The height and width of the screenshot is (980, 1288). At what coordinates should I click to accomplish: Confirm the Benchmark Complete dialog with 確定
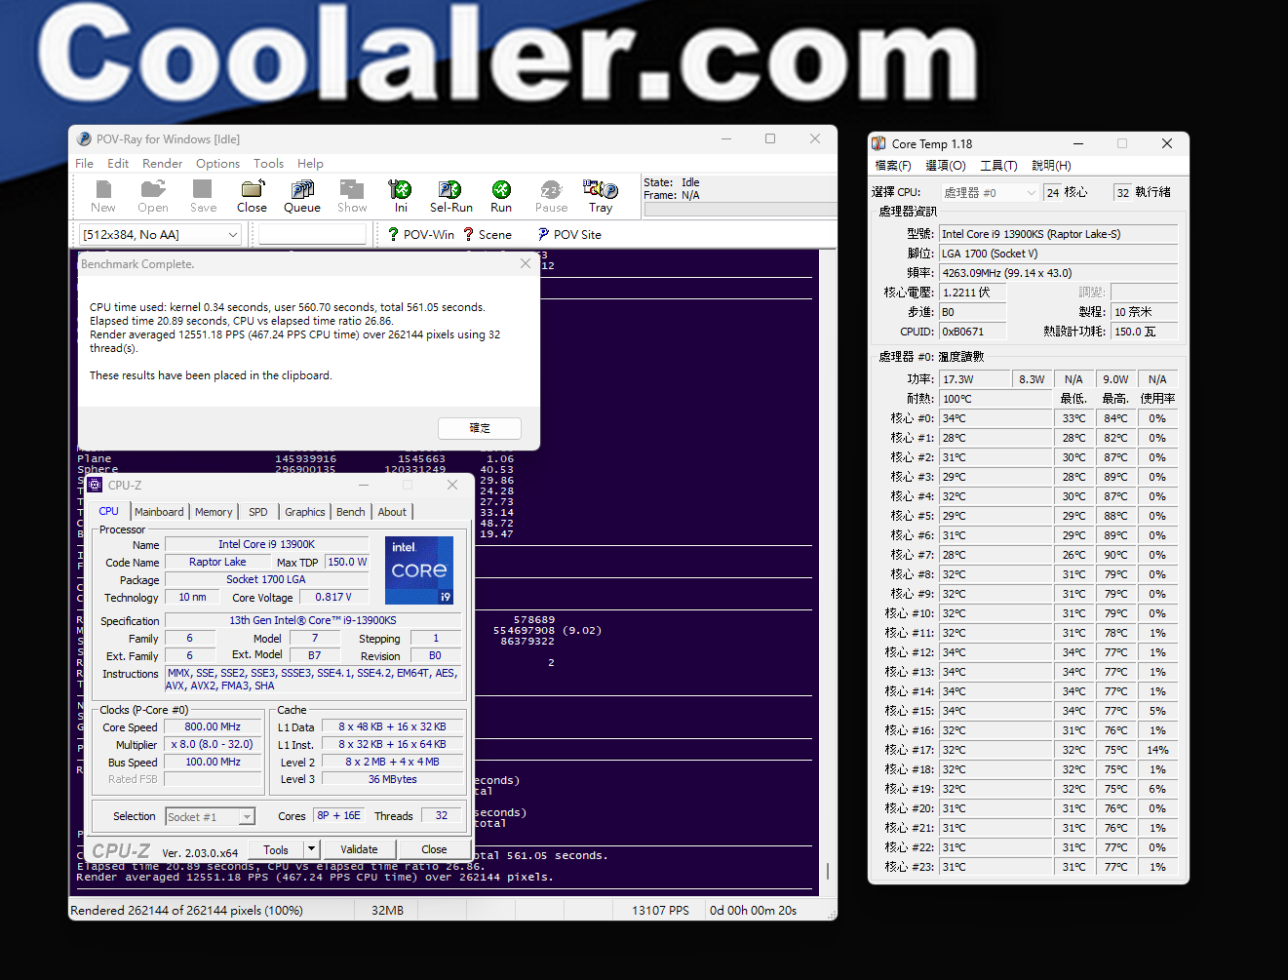[x=480, y=428]
